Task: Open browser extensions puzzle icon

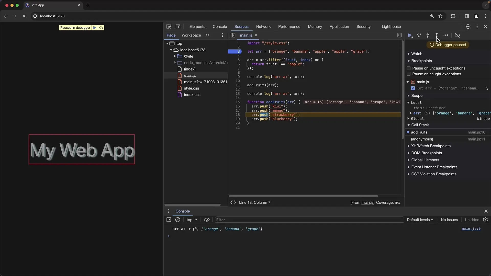Action: [x=453, y=16]
